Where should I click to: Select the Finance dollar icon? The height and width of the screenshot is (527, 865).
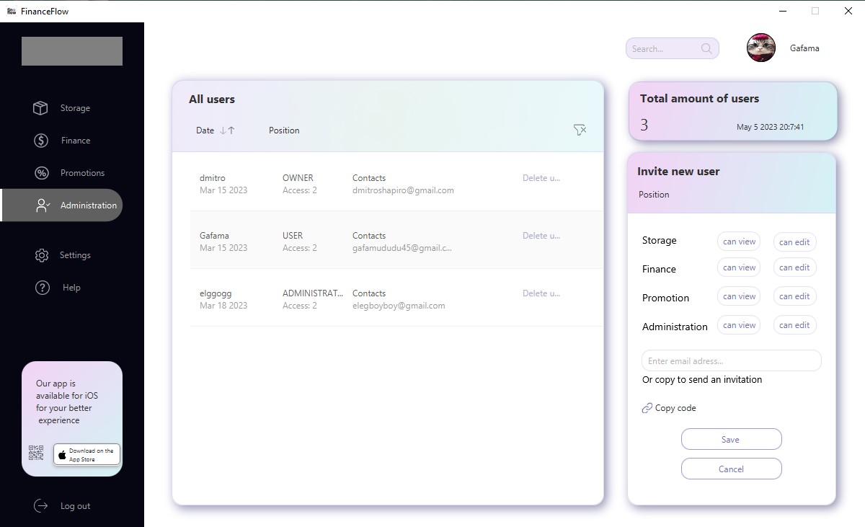[41, 140]
